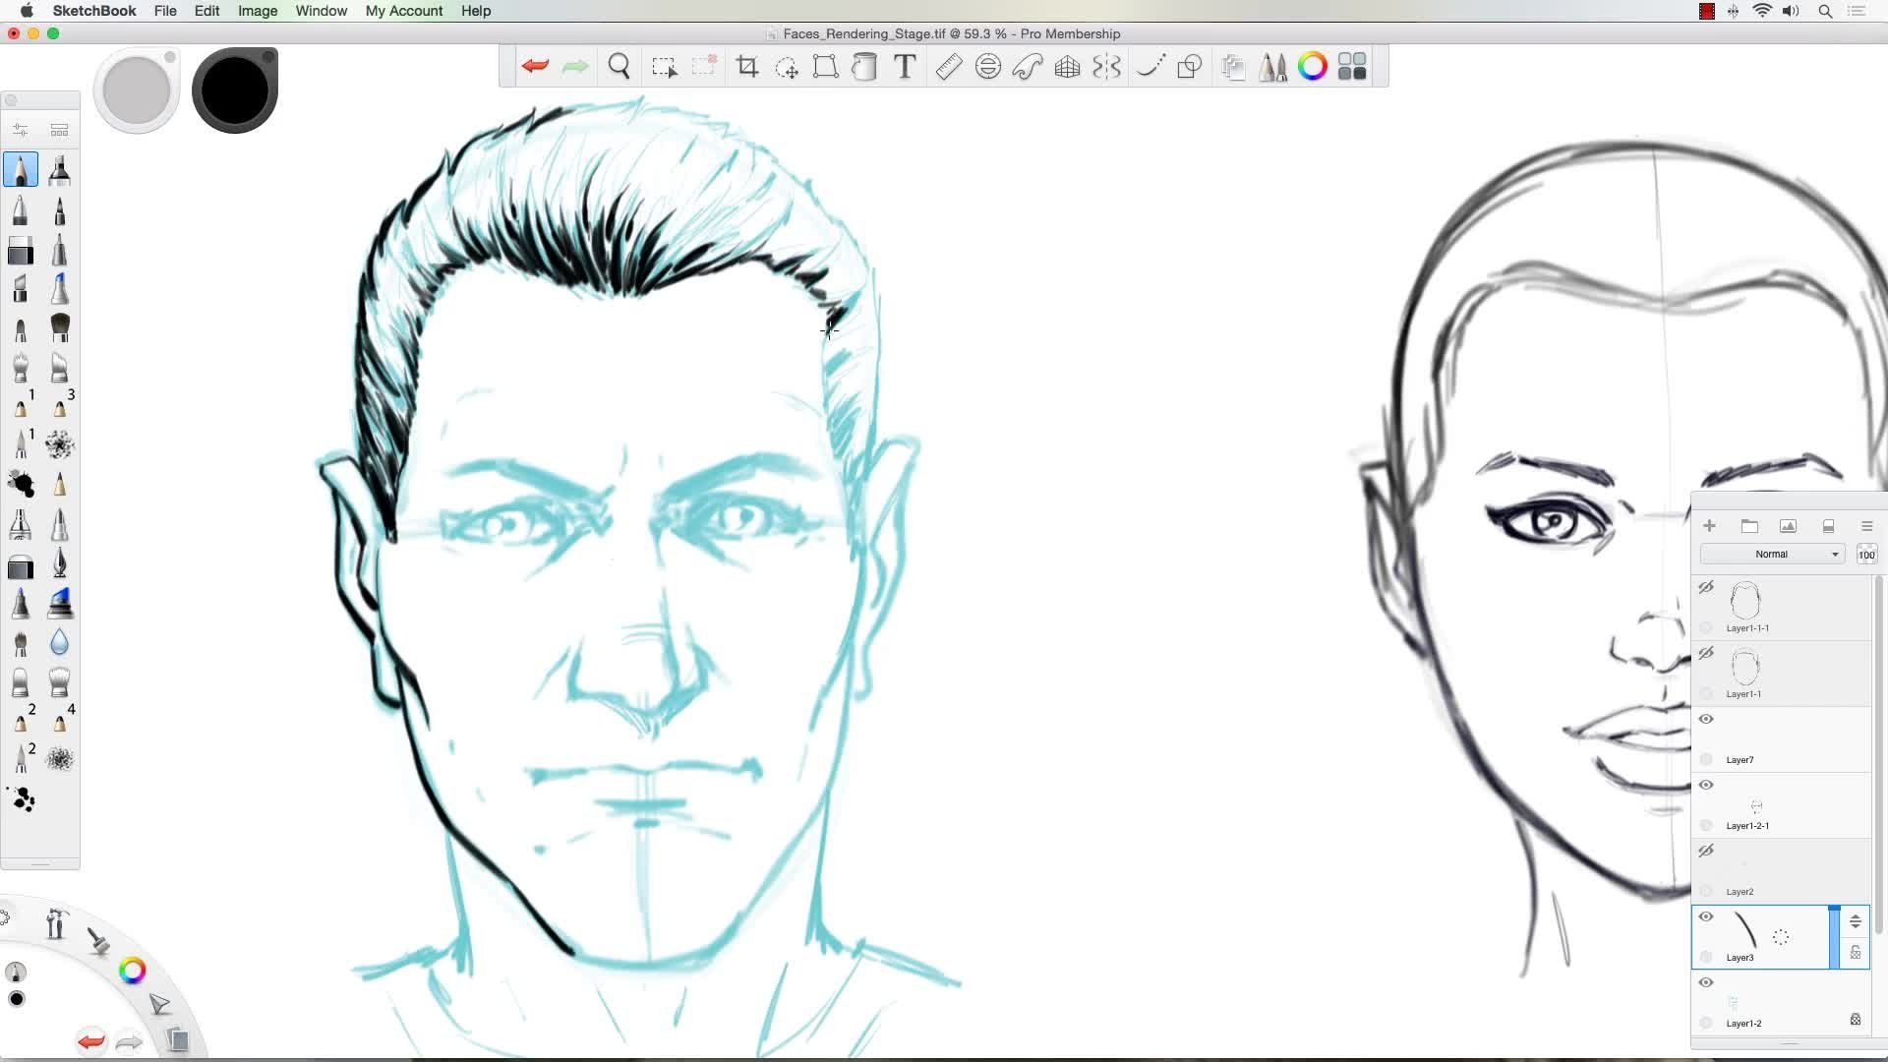Activate the Ruler tool

coord(948,67)
